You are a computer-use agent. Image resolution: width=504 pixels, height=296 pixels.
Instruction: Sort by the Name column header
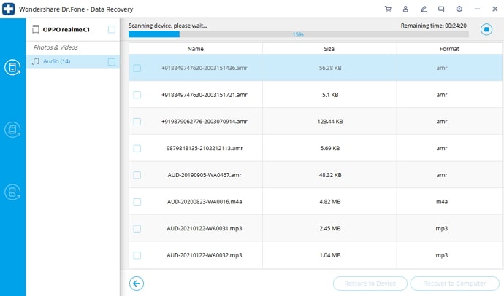coord(196,49)
